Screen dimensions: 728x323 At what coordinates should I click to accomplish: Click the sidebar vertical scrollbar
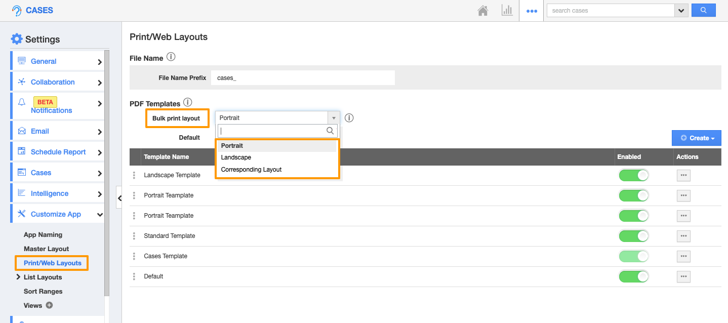[107, 172]
